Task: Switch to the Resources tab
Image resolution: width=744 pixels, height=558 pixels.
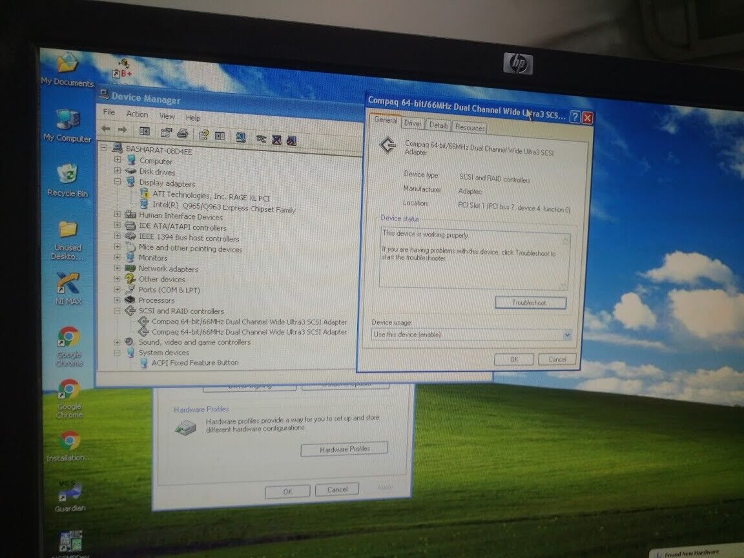Action: tap(470, 127)
